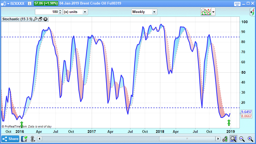The height and width of the screenshot is (144, 256).
Task: Open the chart templates checkmark icon
Action: [24, 139]
